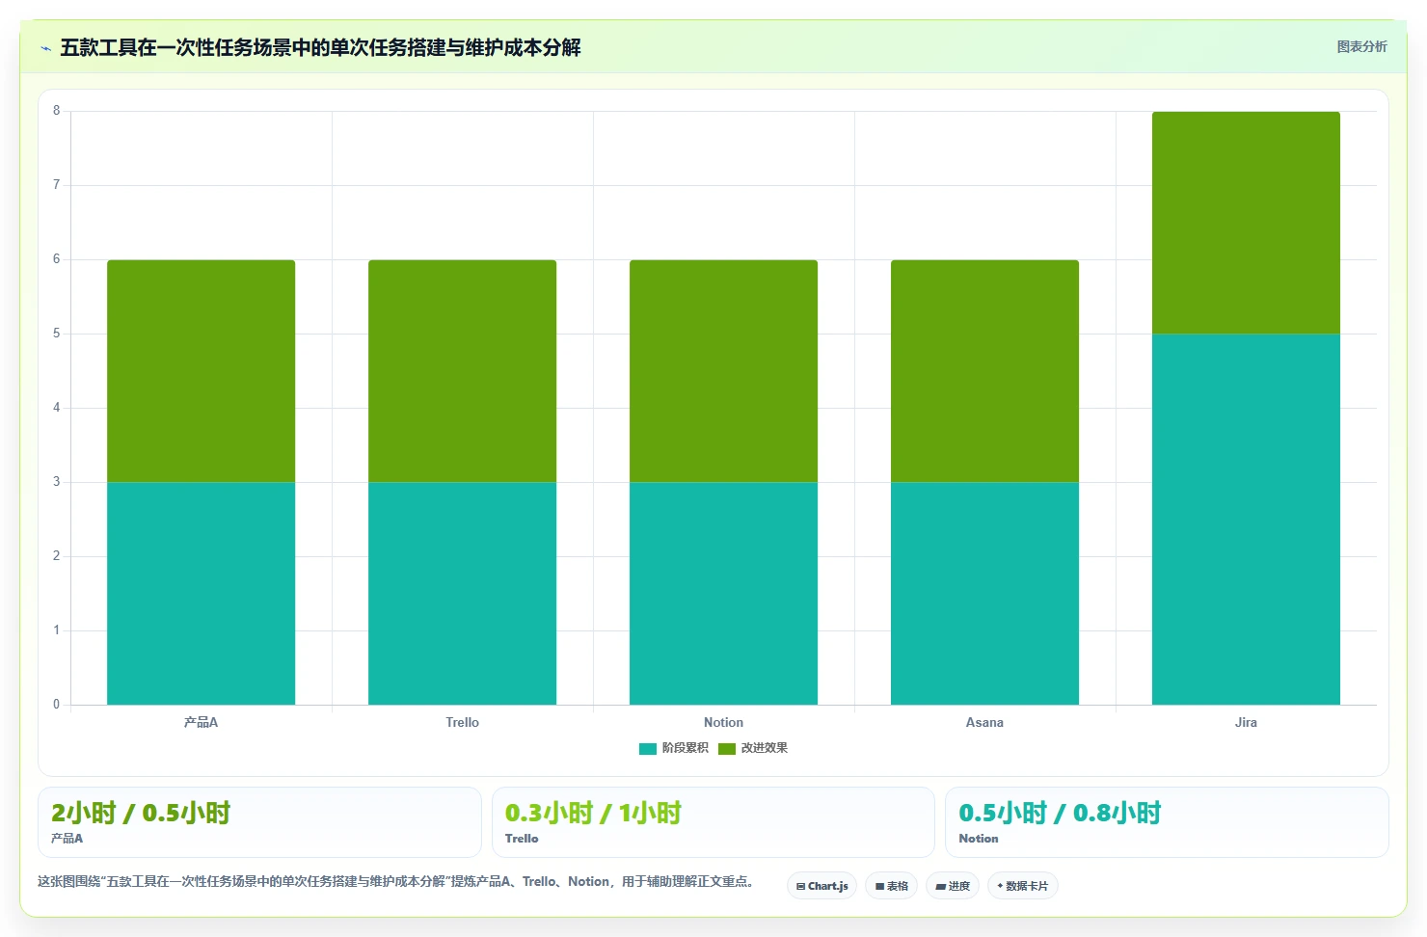Click the chart icon beside the title
Viewport: 1427px width, 937px height.
[x=45, y=48]
